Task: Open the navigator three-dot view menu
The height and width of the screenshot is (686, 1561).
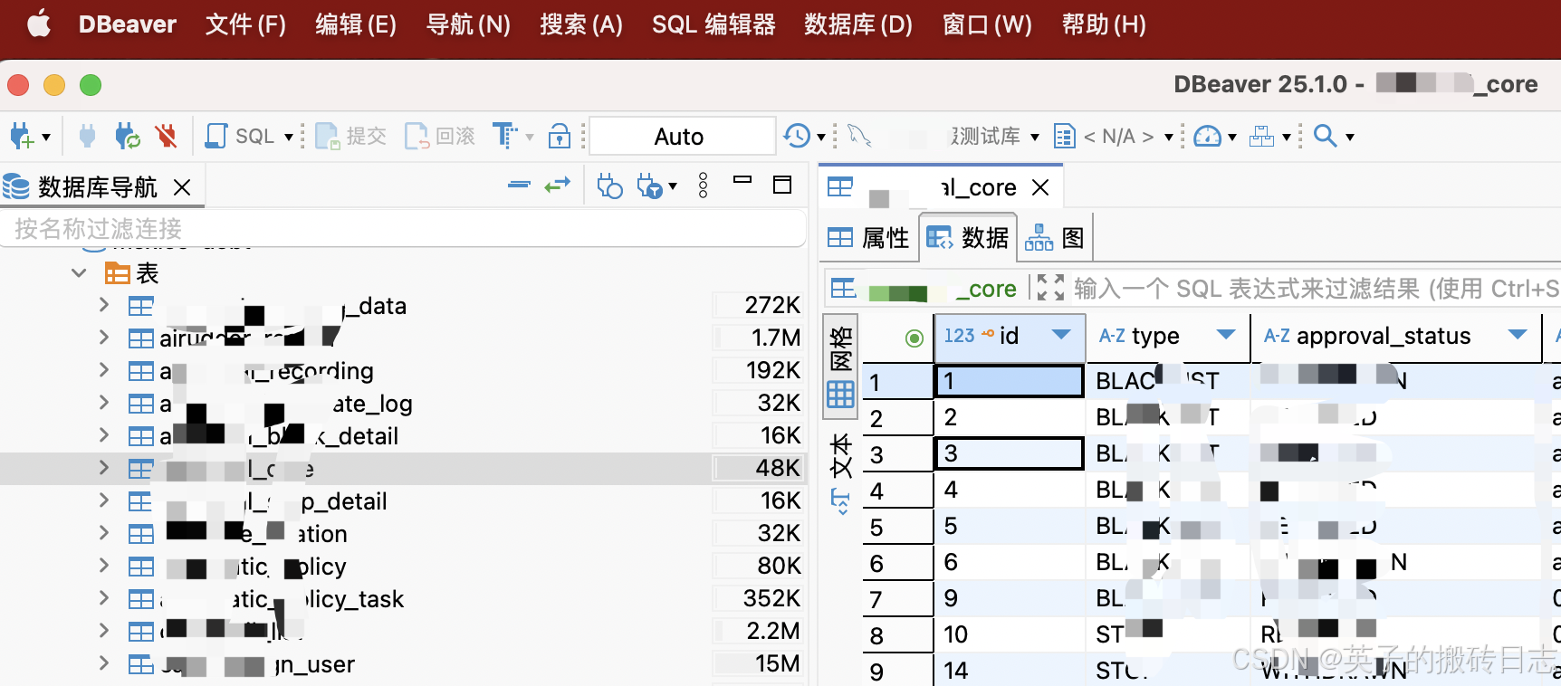Action: tap(704, 186)
